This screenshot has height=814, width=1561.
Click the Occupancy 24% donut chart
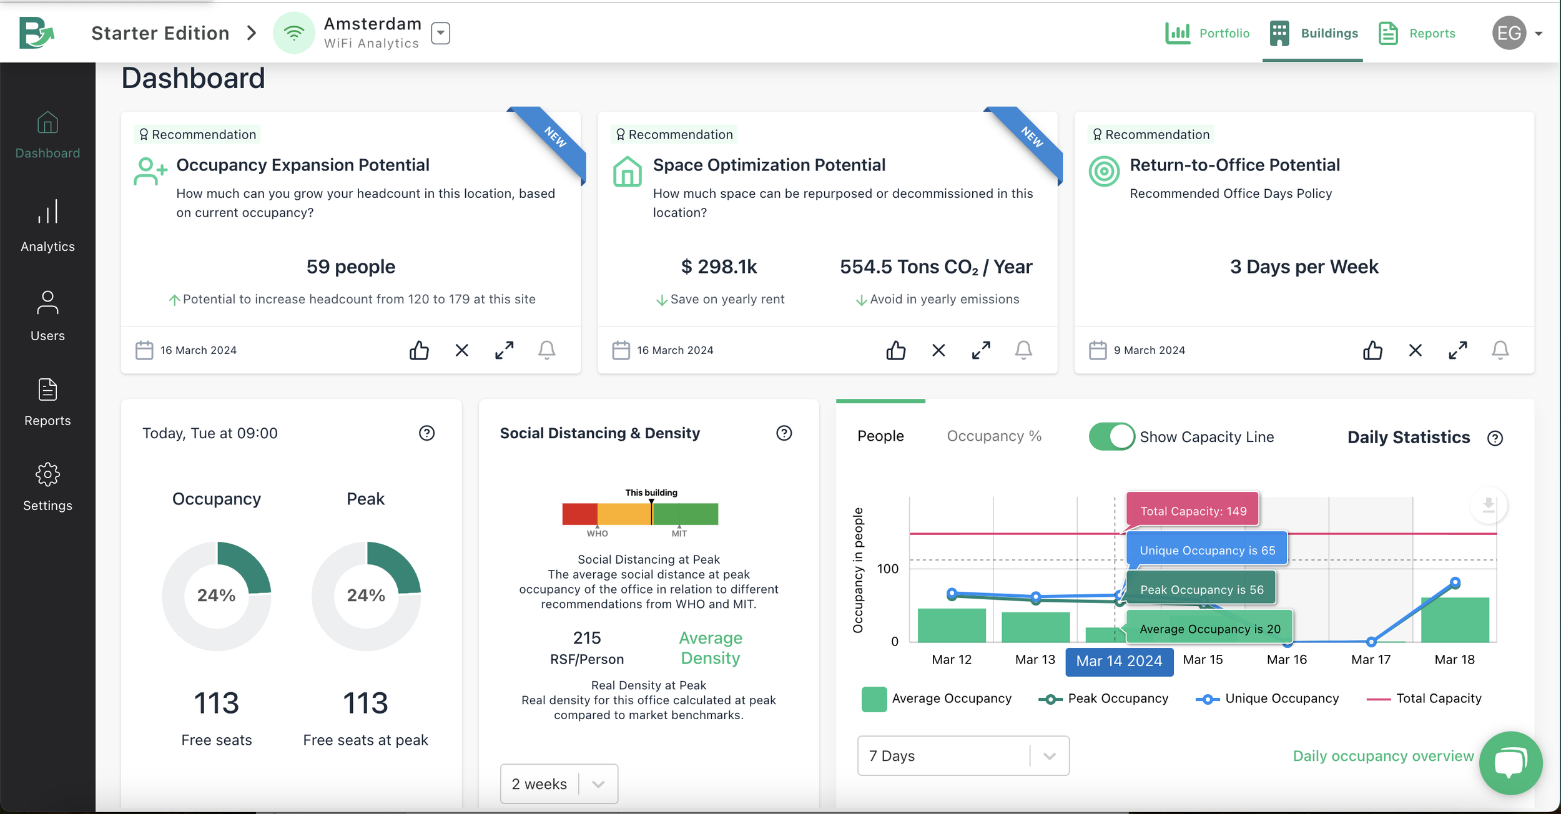(x=217, y=596)
